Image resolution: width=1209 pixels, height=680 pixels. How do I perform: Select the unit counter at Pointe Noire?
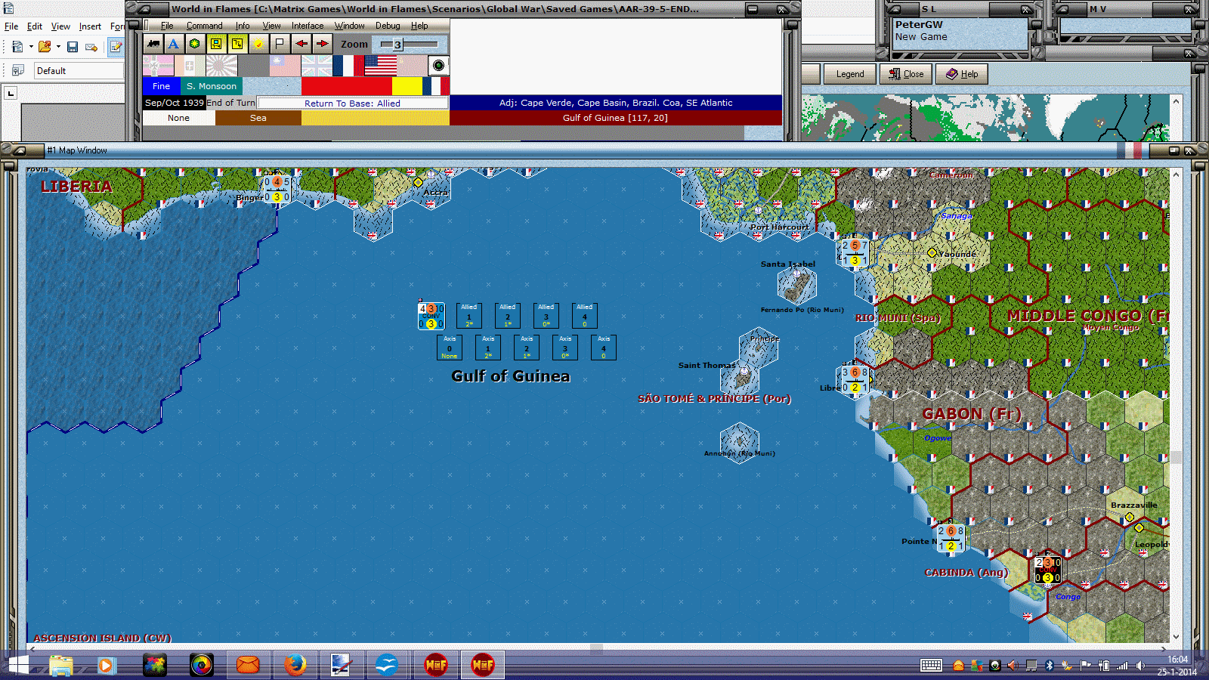click(x=951, y=538)
